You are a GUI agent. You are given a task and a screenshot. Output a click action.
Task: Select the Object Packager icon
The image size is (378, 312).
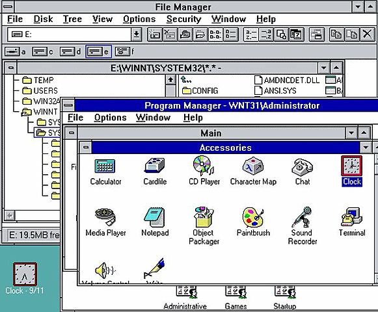click(x=204, y=217)
